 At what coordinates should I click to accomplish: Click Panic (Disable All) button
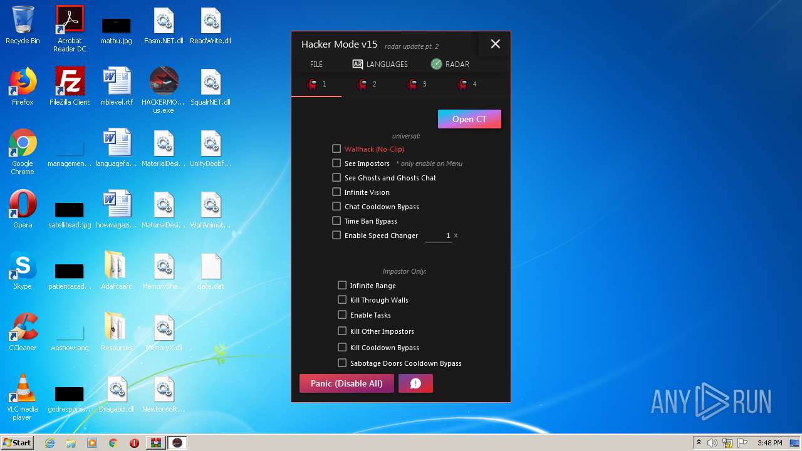[x=346, y=383]
